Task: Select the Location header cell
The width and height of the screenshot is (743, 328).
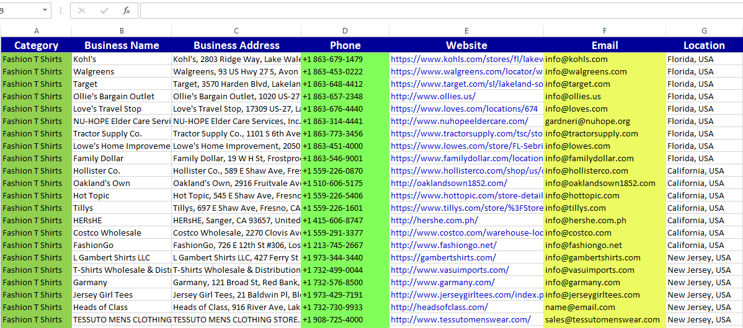Action: click(704, 45)
